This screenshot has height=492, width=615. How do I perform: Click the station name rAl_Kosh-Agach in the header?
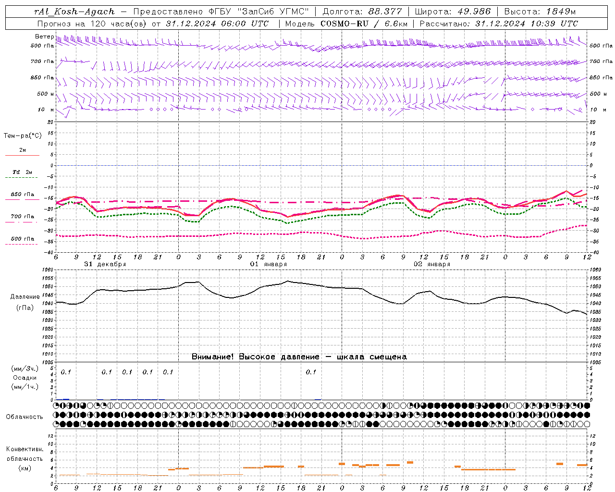(x=74, y=12)
